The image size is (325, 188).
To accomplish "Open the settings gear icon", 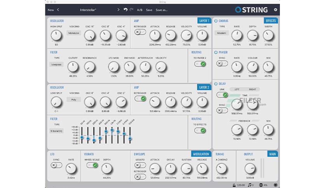I will (276, 10).
